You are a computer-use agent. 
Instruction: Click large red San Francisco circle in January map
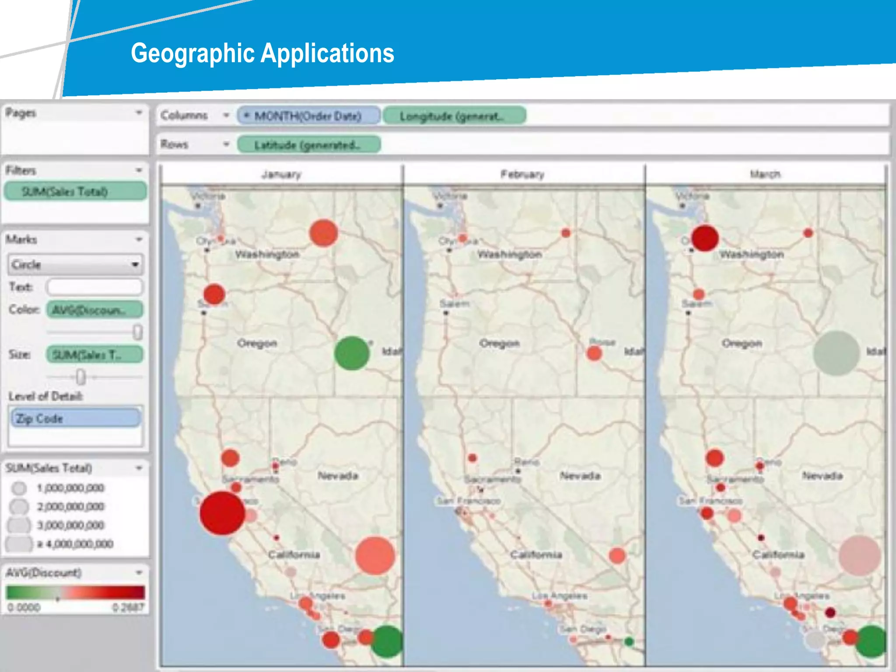(222, 513)
